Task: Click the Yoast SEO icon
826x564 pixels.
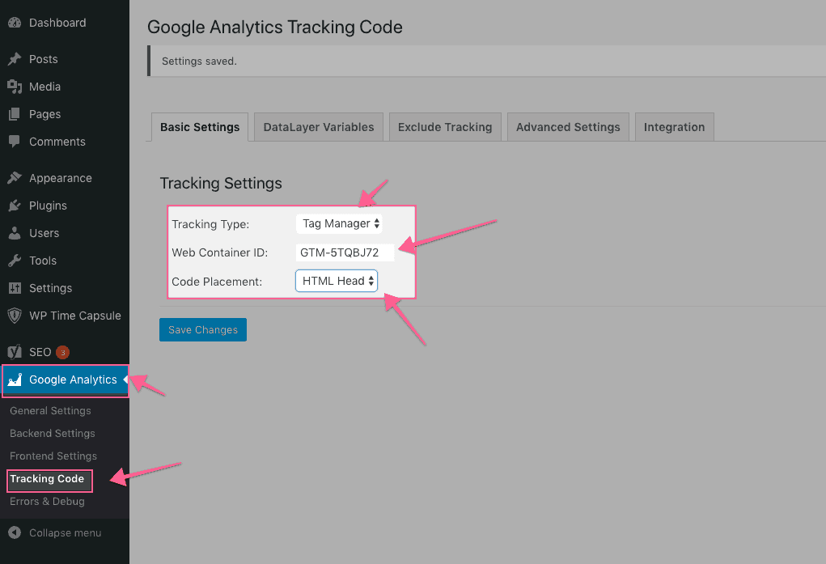Action: point(15,351)
